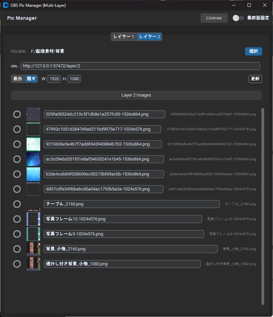This screenshot has height=317, width=273.
Task: Select radio button for 写真フレーム12 image
Action: (x=17, y=219)
